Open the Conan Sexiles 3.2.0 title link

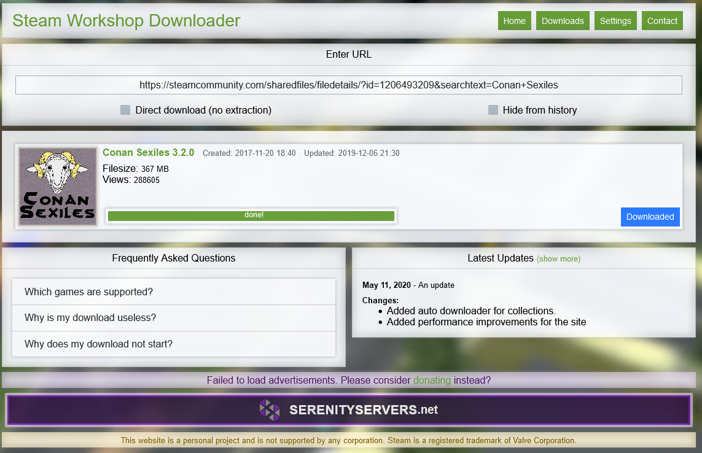pyautogui.click(x=148, y=152)
